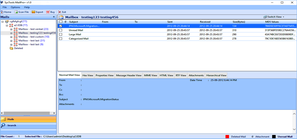Image resolution: width=297 pixels, height=139 pixels.
Task: Switch to RTF View tab
Action: 181,75
